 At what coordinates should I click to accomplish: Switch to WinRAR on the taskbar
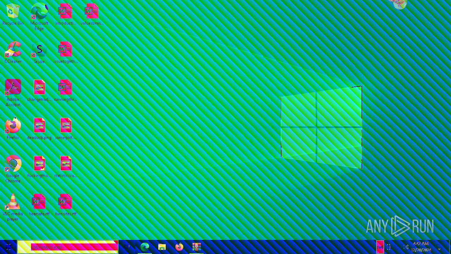[196, 247]
